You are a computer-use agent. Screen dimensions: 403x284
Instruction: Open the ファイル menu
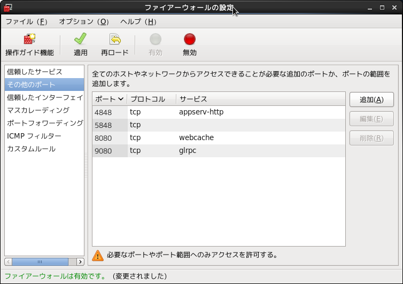click(26, 22)
